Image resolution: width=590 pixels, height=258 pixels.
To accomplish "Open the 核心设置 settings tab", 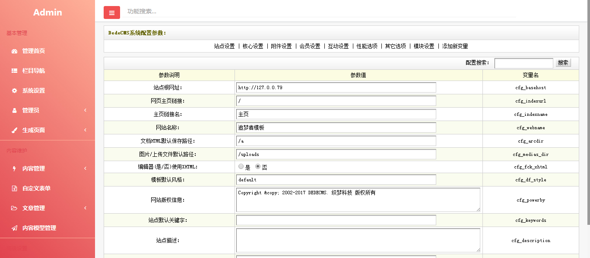I will click(x=253, y=46).
